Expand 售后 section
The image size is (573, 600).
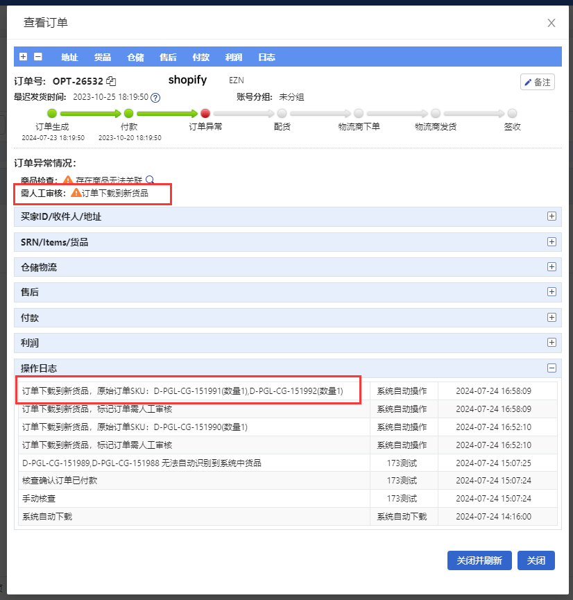551,292
